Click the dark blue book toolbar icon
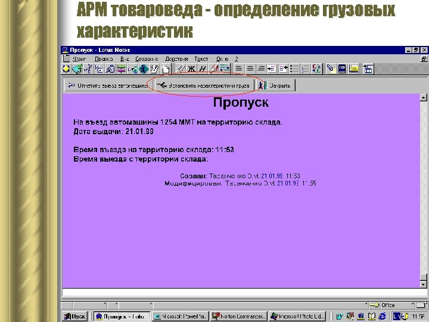 342,69
